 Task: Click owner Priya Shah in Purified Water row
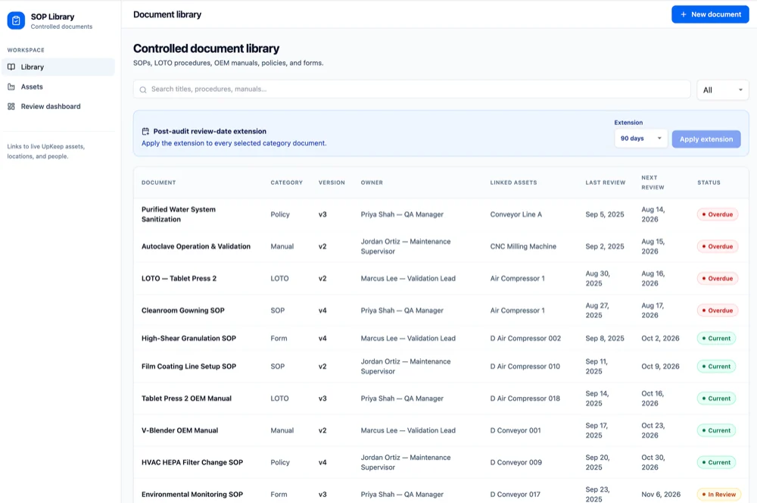(402, 214)
